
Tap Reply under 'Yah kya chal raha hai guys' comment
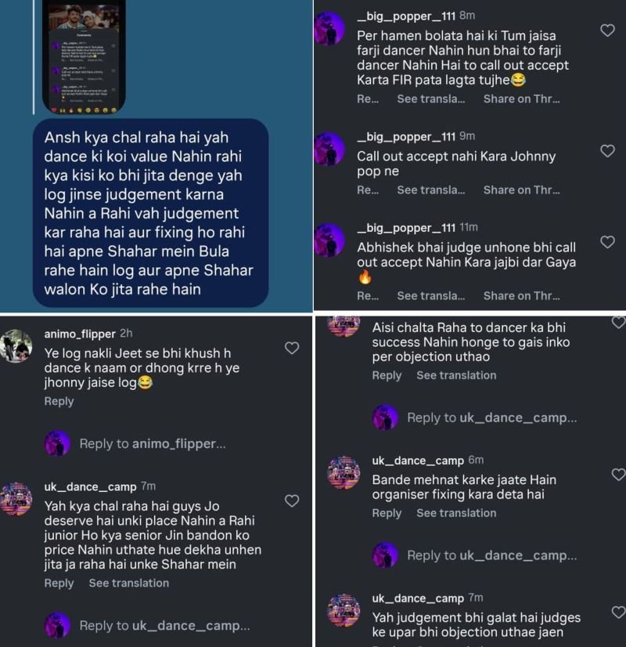point(59,583)
